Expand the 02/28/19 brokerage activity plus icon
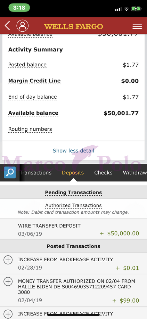Viewport: 147px width, 319px height. pos(8,260)
